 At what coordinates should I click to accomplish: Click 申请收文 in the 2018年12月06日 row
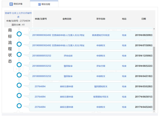point(101,56)
